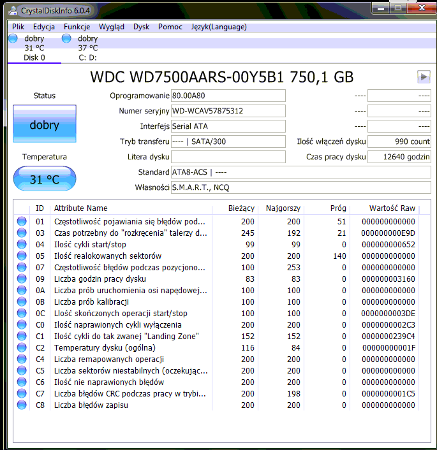Click the CrystalDiskInfo title bar icon
Image resolution: width=437 pixels, height=450 pixels.
pyautogui.click(x=13, y=11)
